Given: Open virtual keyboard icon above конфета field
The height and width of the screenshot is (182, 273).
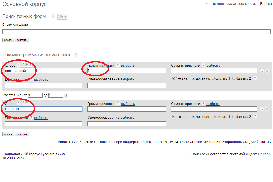Looking at the screenshot, I should pyautogui.click(x=27, y=103).
